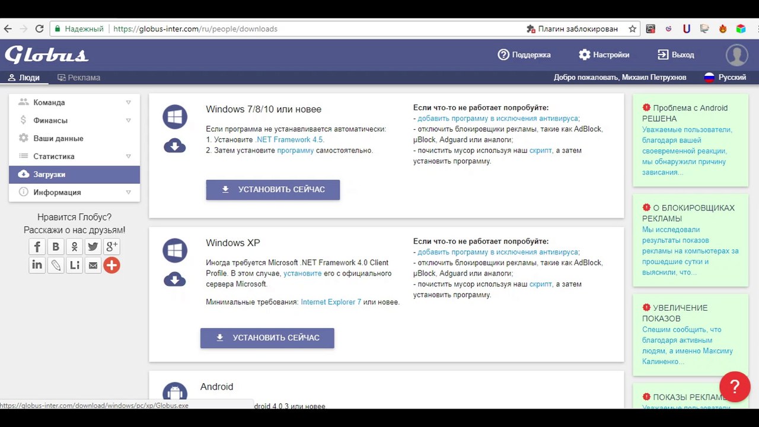Open the скрипт link in Windows XP section
The width and height of the screenshot is (759, 427).
coord(541,284)
